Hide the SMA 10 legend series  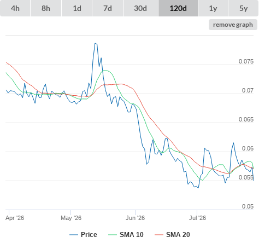pyautogui.click(x=131, y=235)
